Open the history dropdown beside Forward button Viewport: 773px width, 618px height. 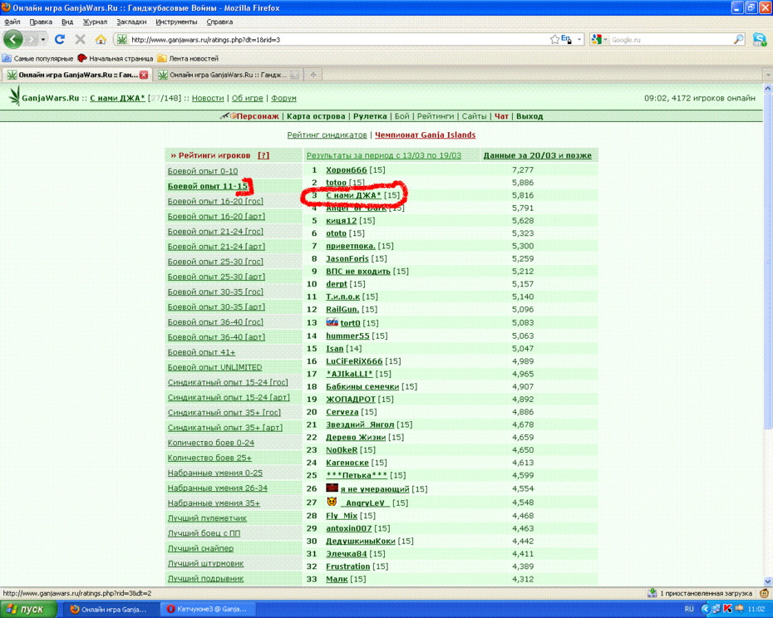tap(43, 39)
